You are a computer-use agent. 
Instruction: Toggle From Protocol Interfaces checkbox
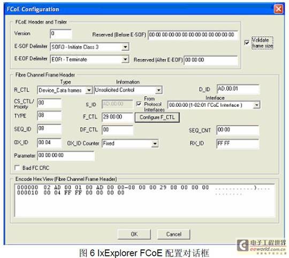point(139,104)
